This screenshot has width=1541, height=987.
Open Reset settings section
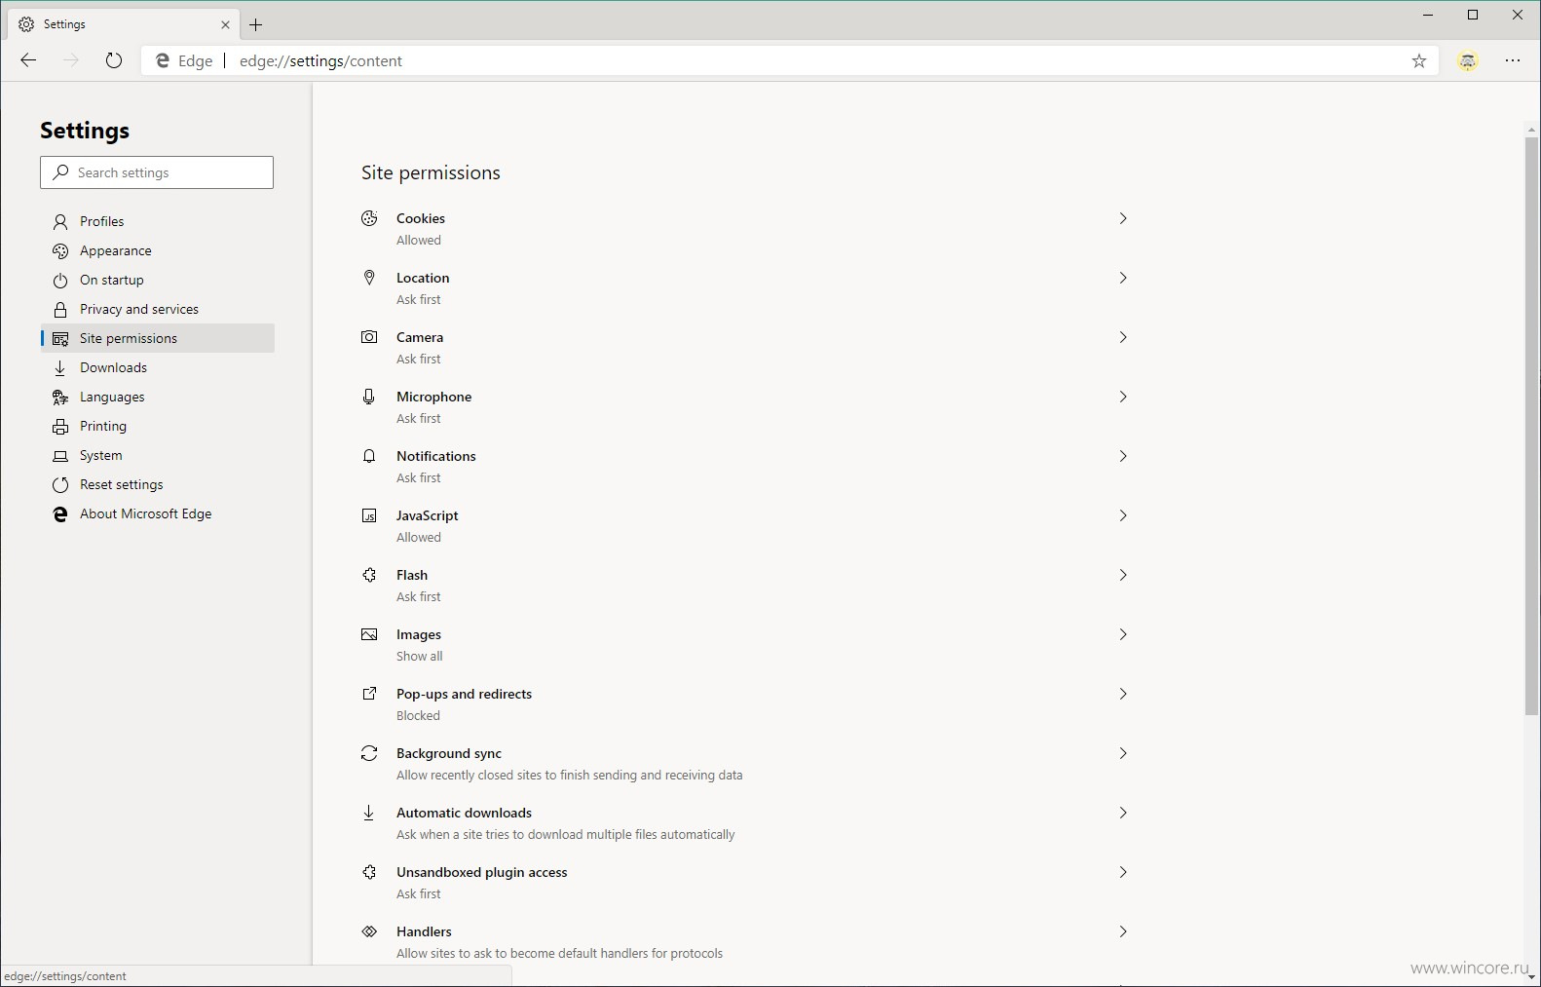point(158,484)
